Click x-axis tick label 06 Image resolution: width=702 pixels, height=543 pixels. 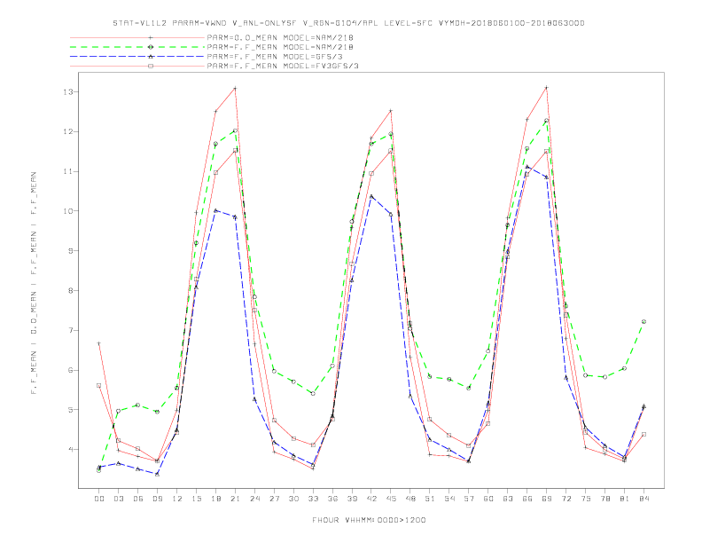pos(138,499)
